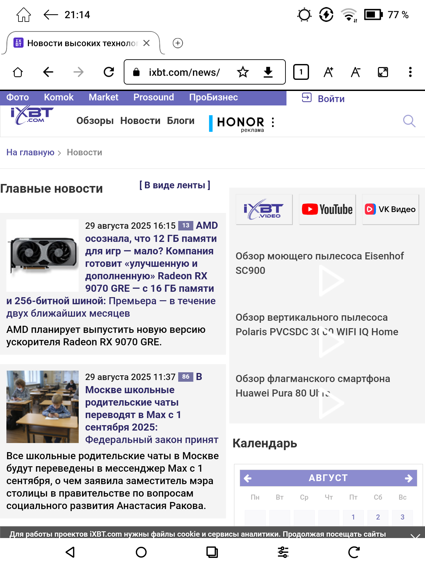Select August 3 in calendar
The height and width of the screenshot is (566, 425).
point(402,517)
